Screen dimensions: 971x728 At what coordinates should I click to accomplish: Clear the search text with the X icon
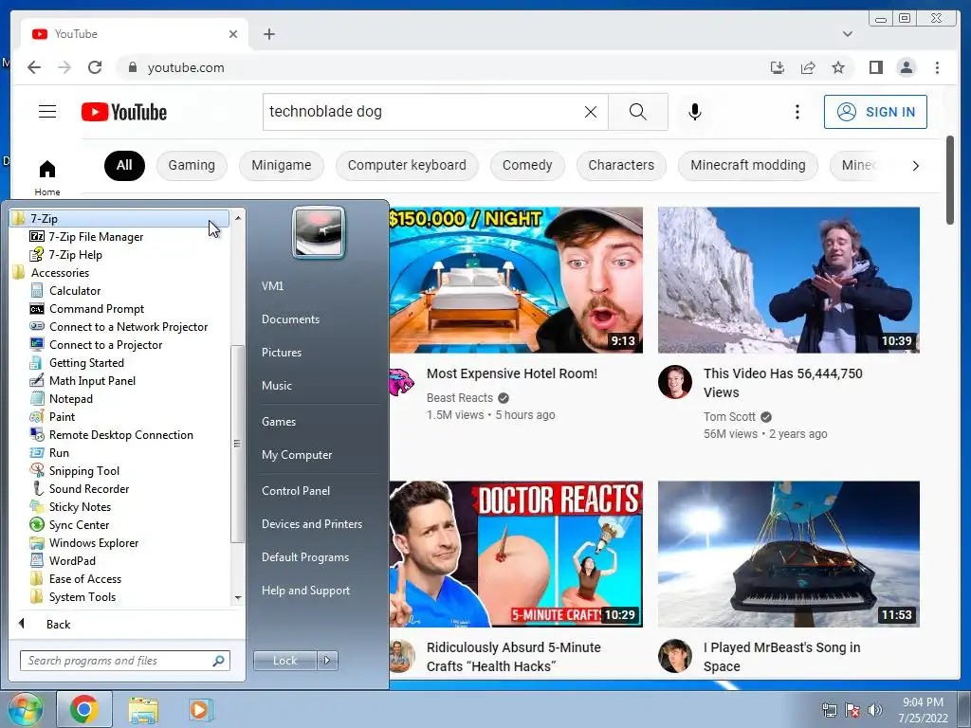click(591, 112)
